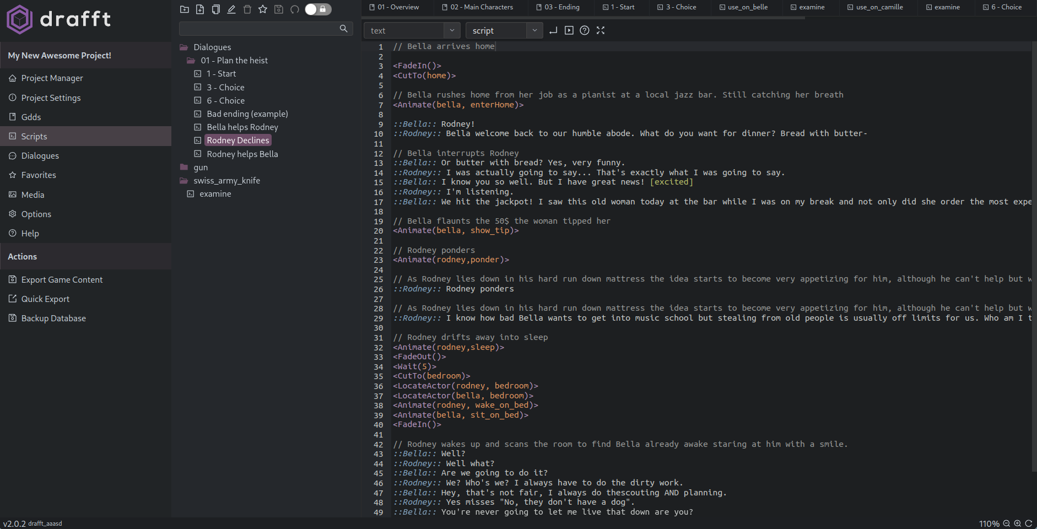The height and width of the screenshot is (529, 1037).
Task: Switch to the 'use_on_camille' tab
Action: coord(875,7)
